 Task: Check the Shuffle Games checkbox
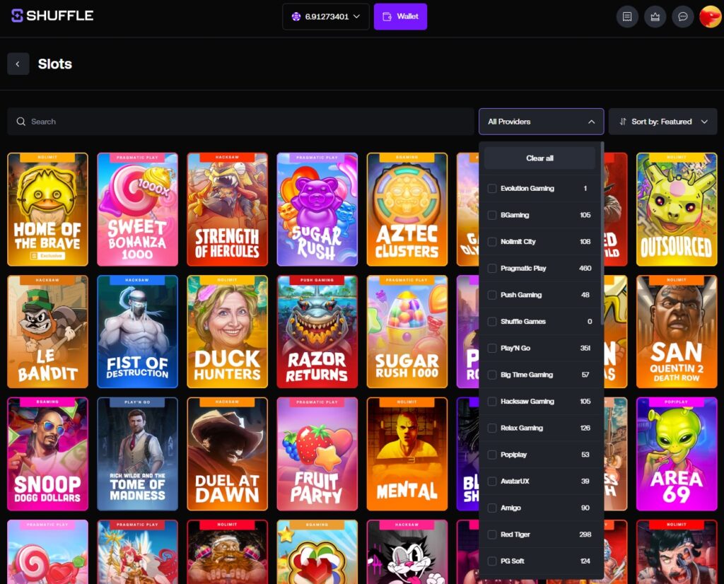pyautogui.click(x=492, y=321)
